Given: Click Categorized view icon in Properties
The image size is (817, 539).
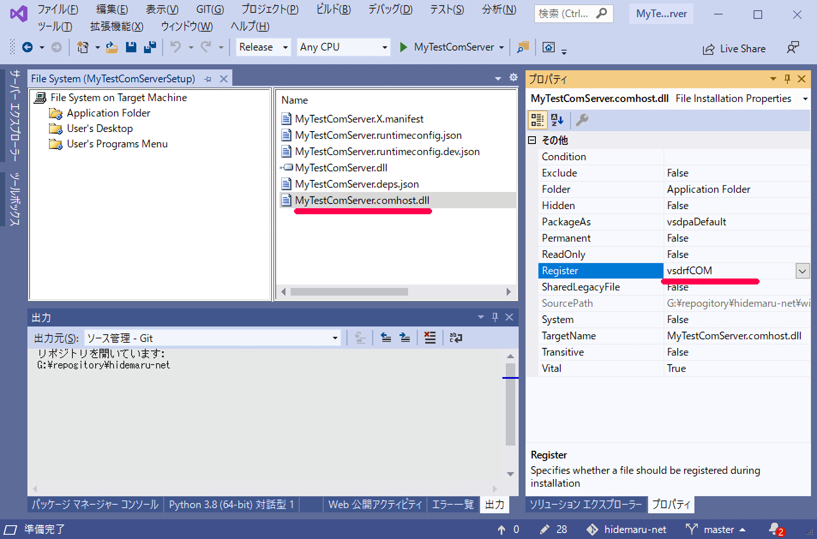Looking at the screenshot, I should [538, 120].
